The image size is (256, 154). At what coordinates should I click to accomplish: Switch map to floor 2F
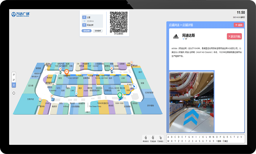(14, 80)
